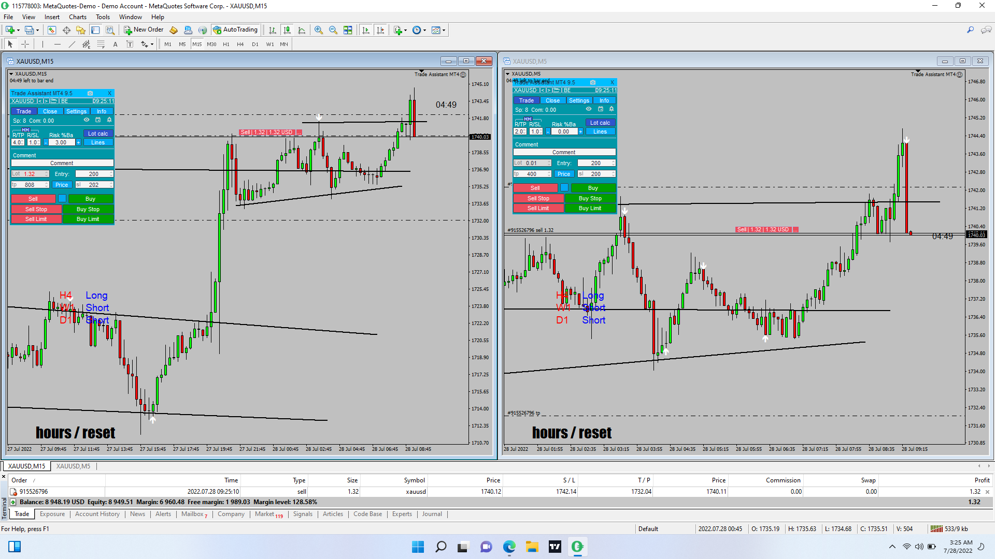Screen dimensions: 995x559
Task: Switch chart to candlestick view
Action: 287,30
